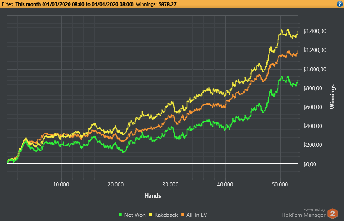Select the Rakeback legend label
Viewport: 344px width, 221px height.
tap(166, 215)
